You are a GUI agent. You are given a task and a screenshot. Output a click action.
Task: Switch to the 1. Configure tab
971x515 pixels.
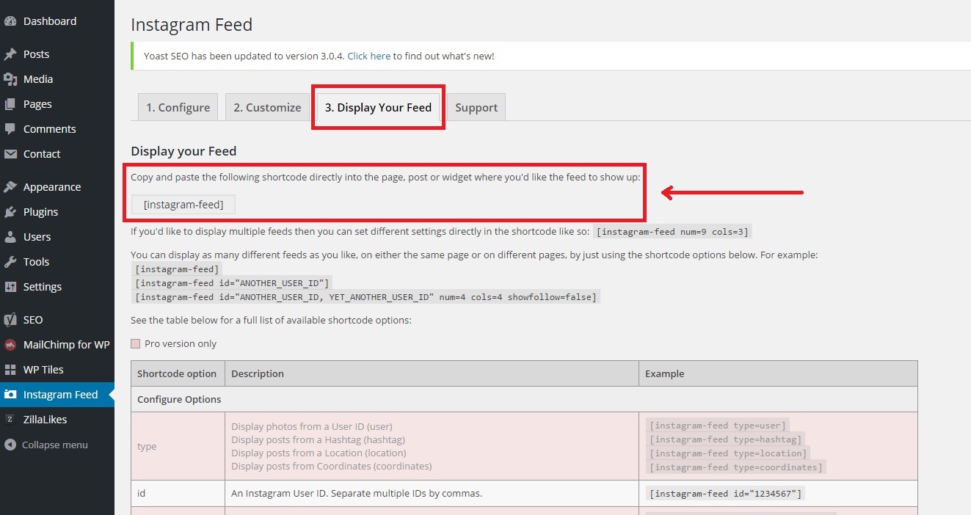pos(178,108)
